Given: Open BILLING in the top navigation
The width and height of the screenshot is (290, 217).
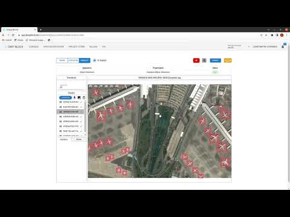Looking at the screenshot, I should pos(93,46).
